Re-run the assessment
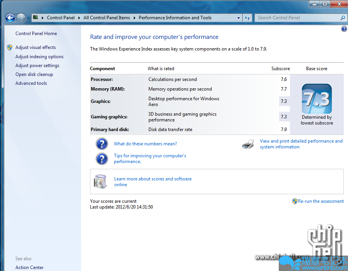348x271 pixels. (321, 201)
